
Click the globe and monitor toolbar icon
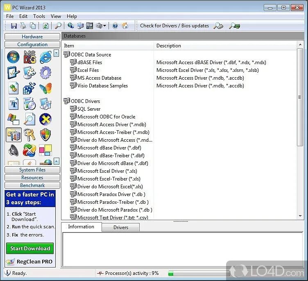pos(71,26)
